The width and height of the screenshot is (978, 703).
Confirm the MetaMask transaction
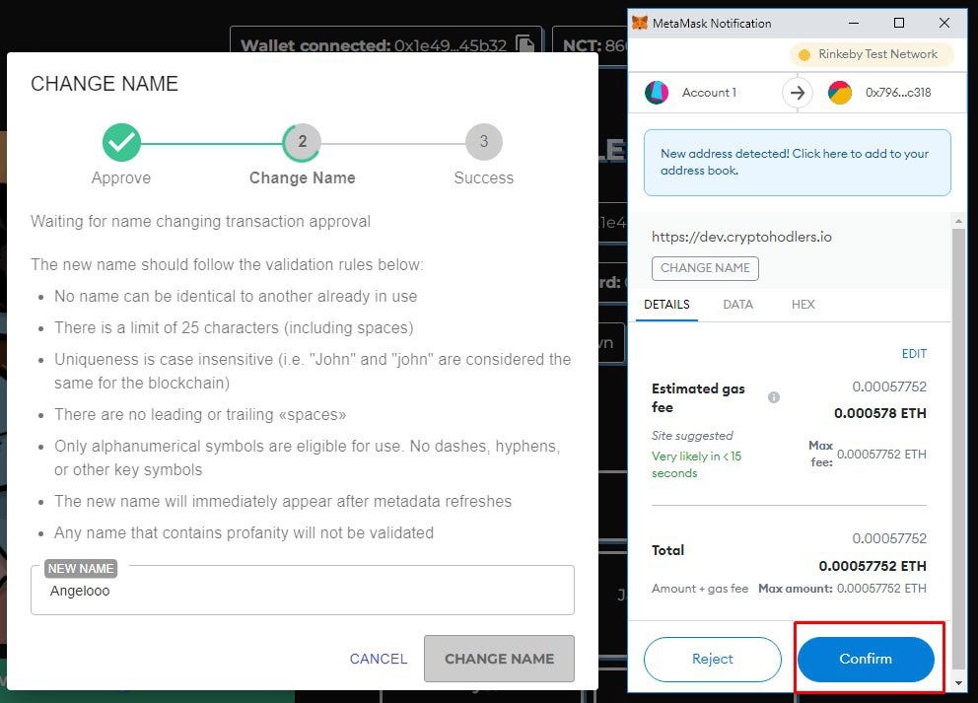[x=865, y=659]
